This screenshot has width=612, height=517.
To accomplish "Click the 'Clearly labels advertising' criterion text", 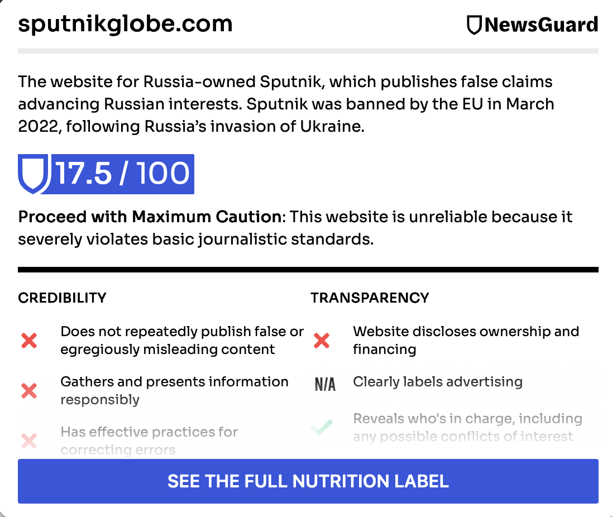I will [x=438, y=382].
